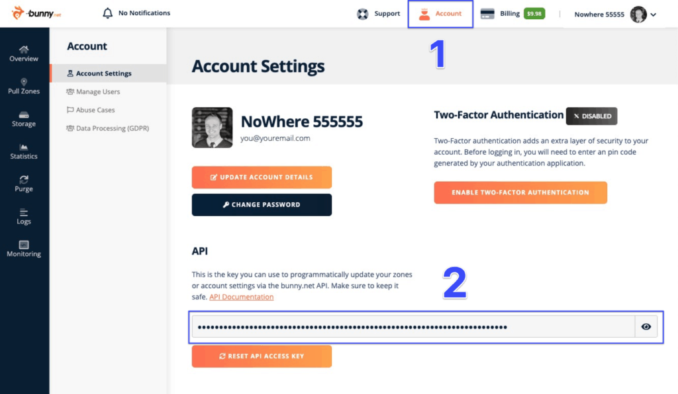
Task: Click the notifications bell icon
Action: coord(108,13)
